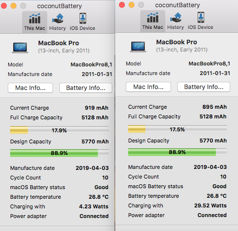The width and height of the screenshot is (238, 231).
Task: Click the MacBook Pro laptop image in left window
Action: [x=20, y=48]
